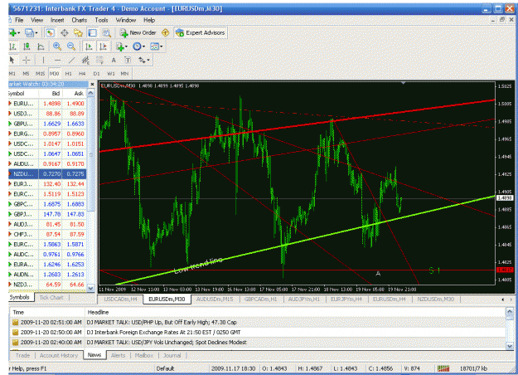Open the Alerts terminal tab
518x375 pixels.
118,355
